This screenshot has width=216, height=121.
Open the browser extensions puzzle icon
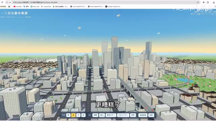(208, 2)
